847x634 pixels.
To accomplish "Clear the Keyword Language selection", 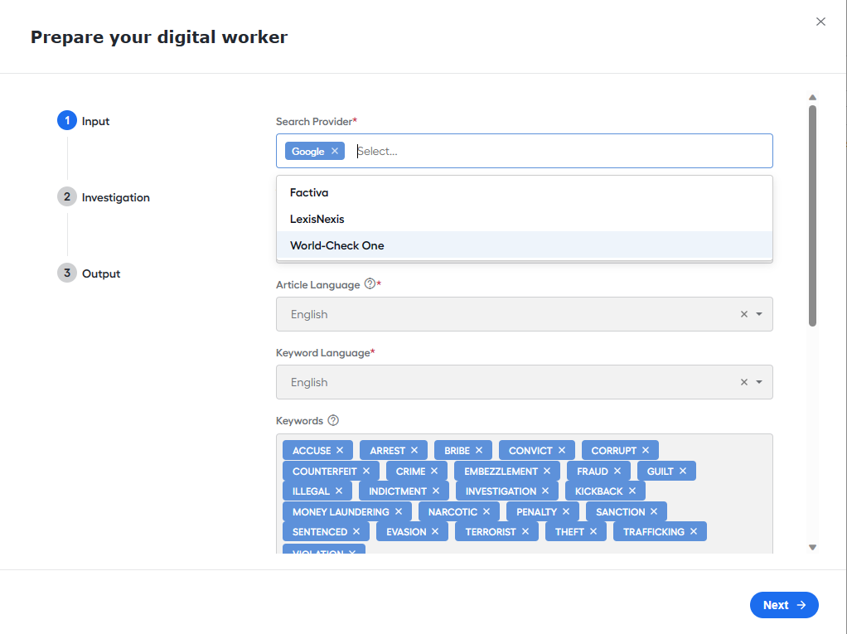I will (x=743, y=382).
